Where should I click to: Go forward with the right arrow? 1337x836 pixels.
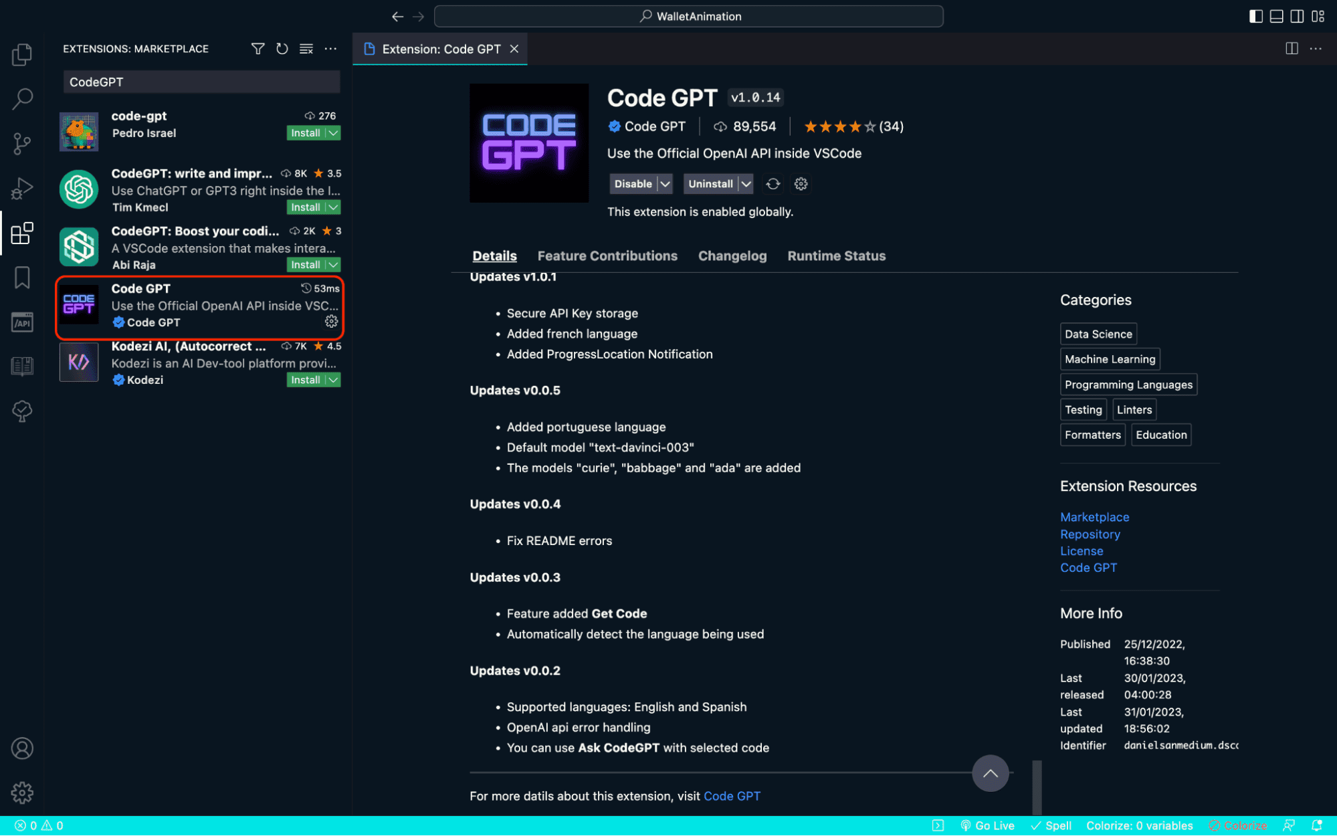point(419,17)
